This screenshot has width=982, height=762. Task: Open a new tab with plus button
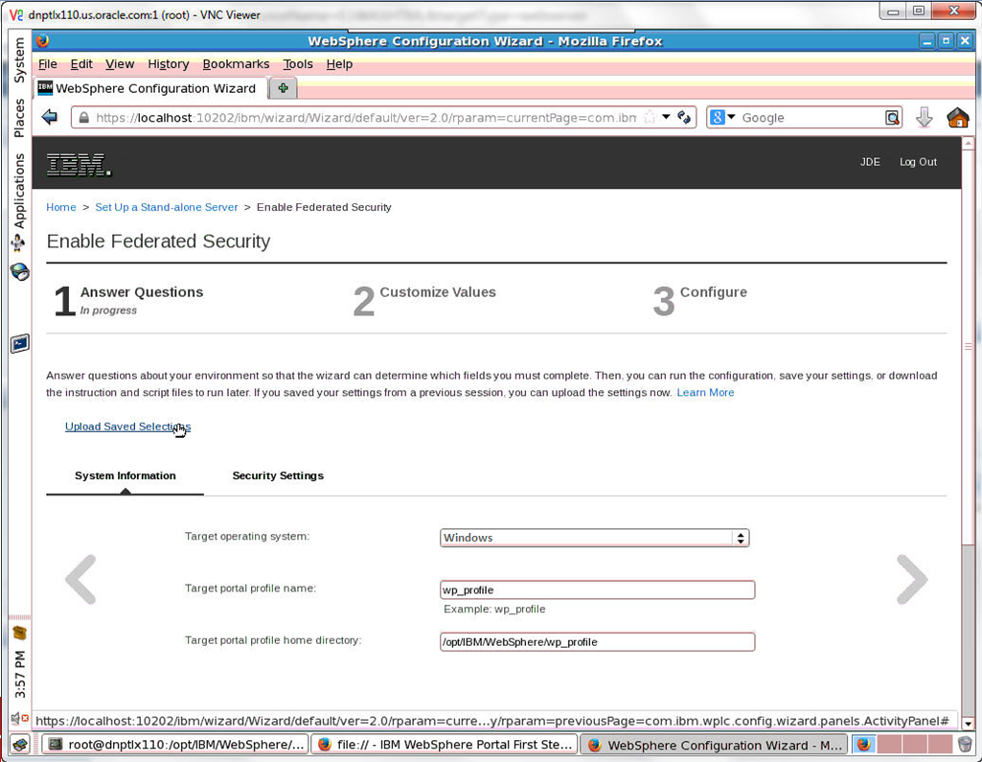pos(283,88)
